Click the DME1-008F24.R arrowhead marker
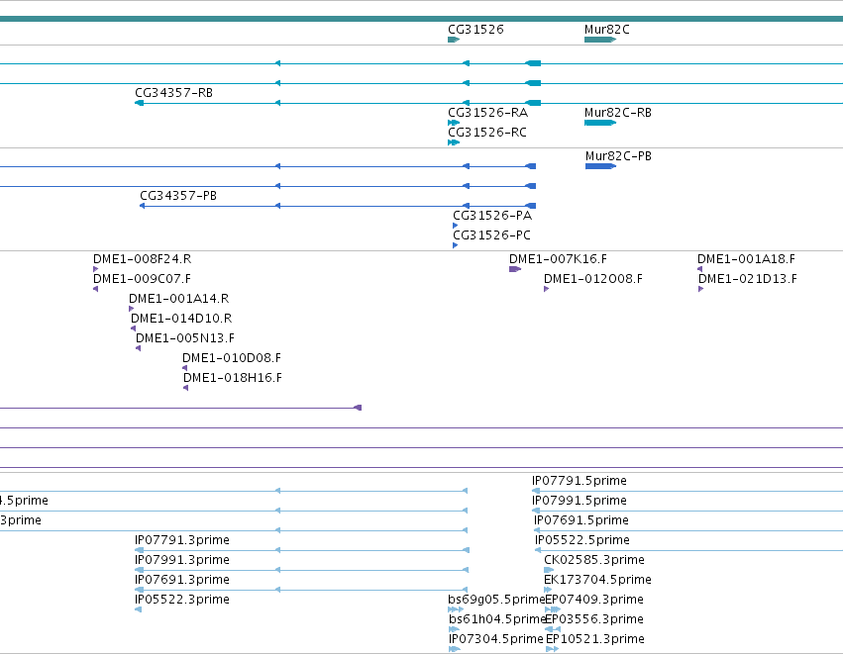843x654 pixels. [x=96, y=269]
